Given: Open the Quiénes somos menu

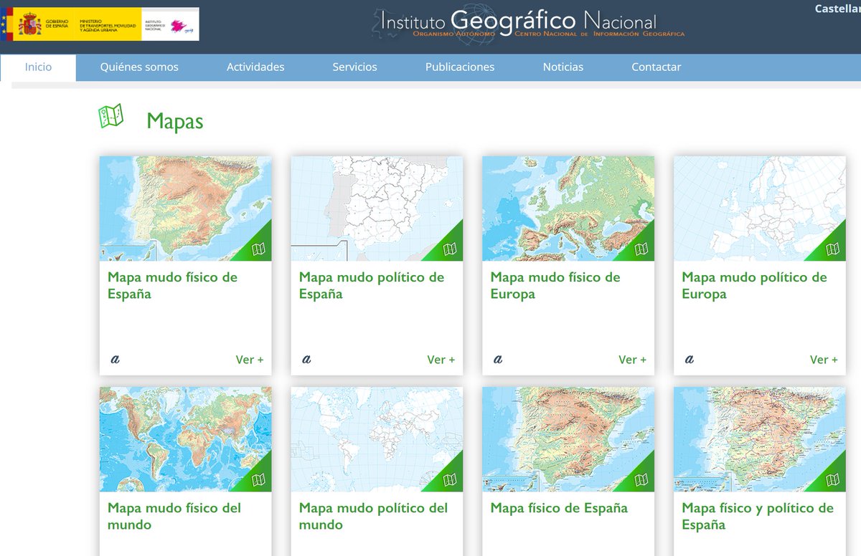Looking at the screenshot, I should tap(139, 67).
